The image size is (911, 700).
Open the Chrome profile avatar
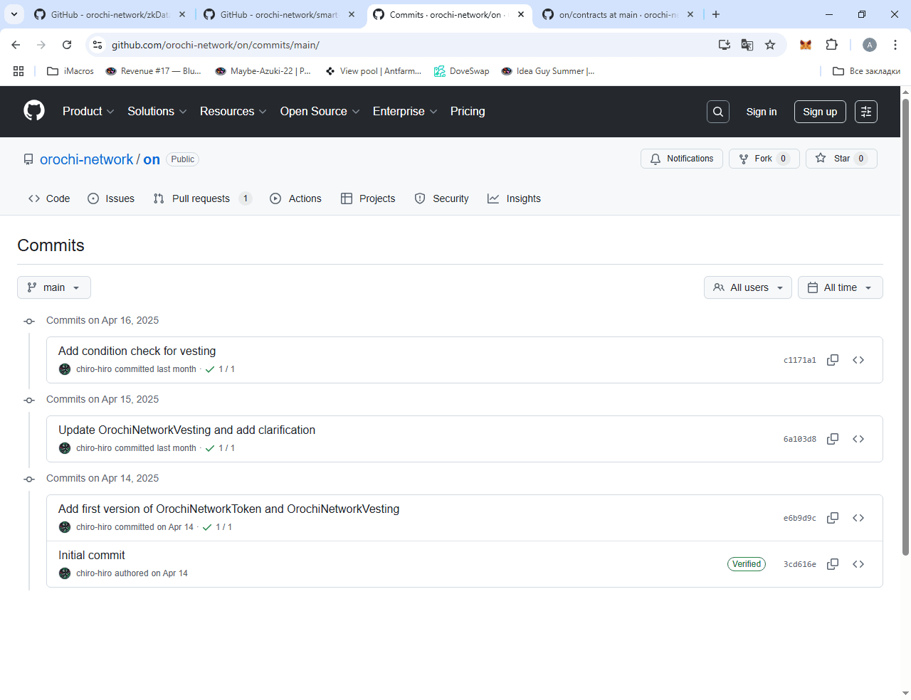(x=870, y=45)
